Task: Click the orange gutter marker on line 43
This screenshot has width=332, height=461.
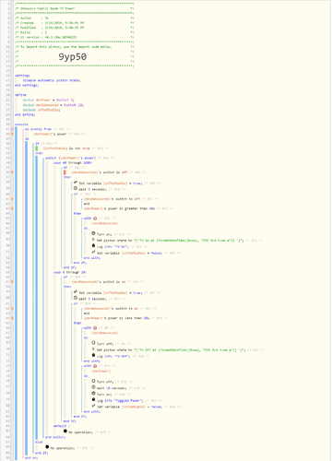Action: coord(12,208)
